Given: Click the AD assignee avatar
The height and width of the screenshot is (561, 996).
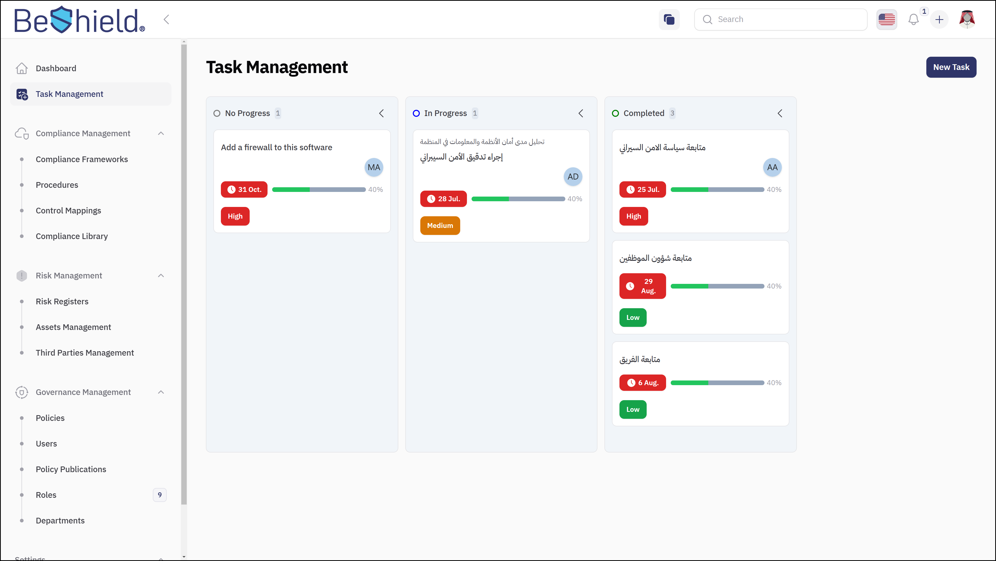Looking at the screenshot, I should pyautogui.click(x=573, y=177).
